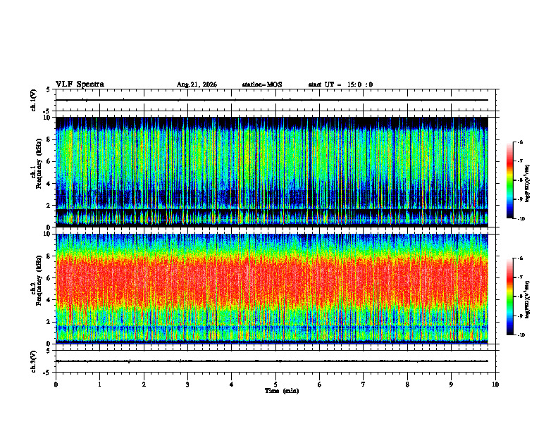Select the 10 minute tick on time axis
Screen dimensions: 558x431
click(x=495, y=385)
